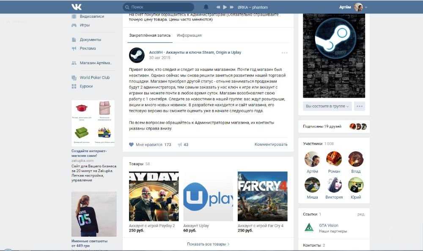
Task: Click Показать все товары link
Action: click(x=208, y=244)
